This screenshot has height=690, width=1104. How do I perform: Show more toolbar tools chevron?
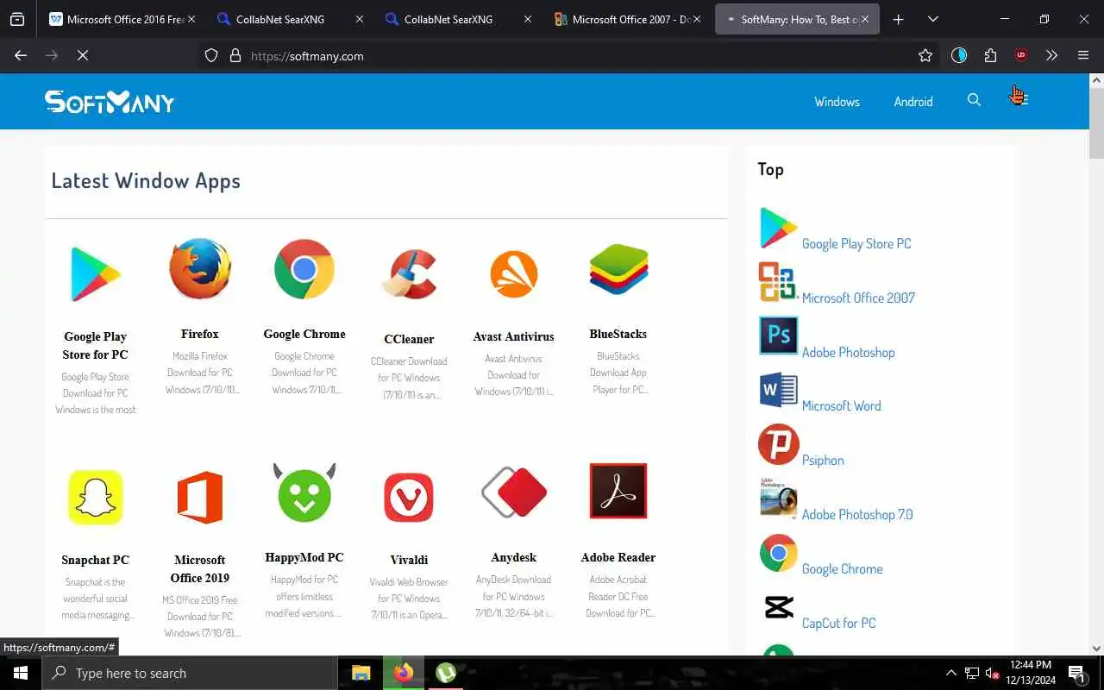(1051, 55)
